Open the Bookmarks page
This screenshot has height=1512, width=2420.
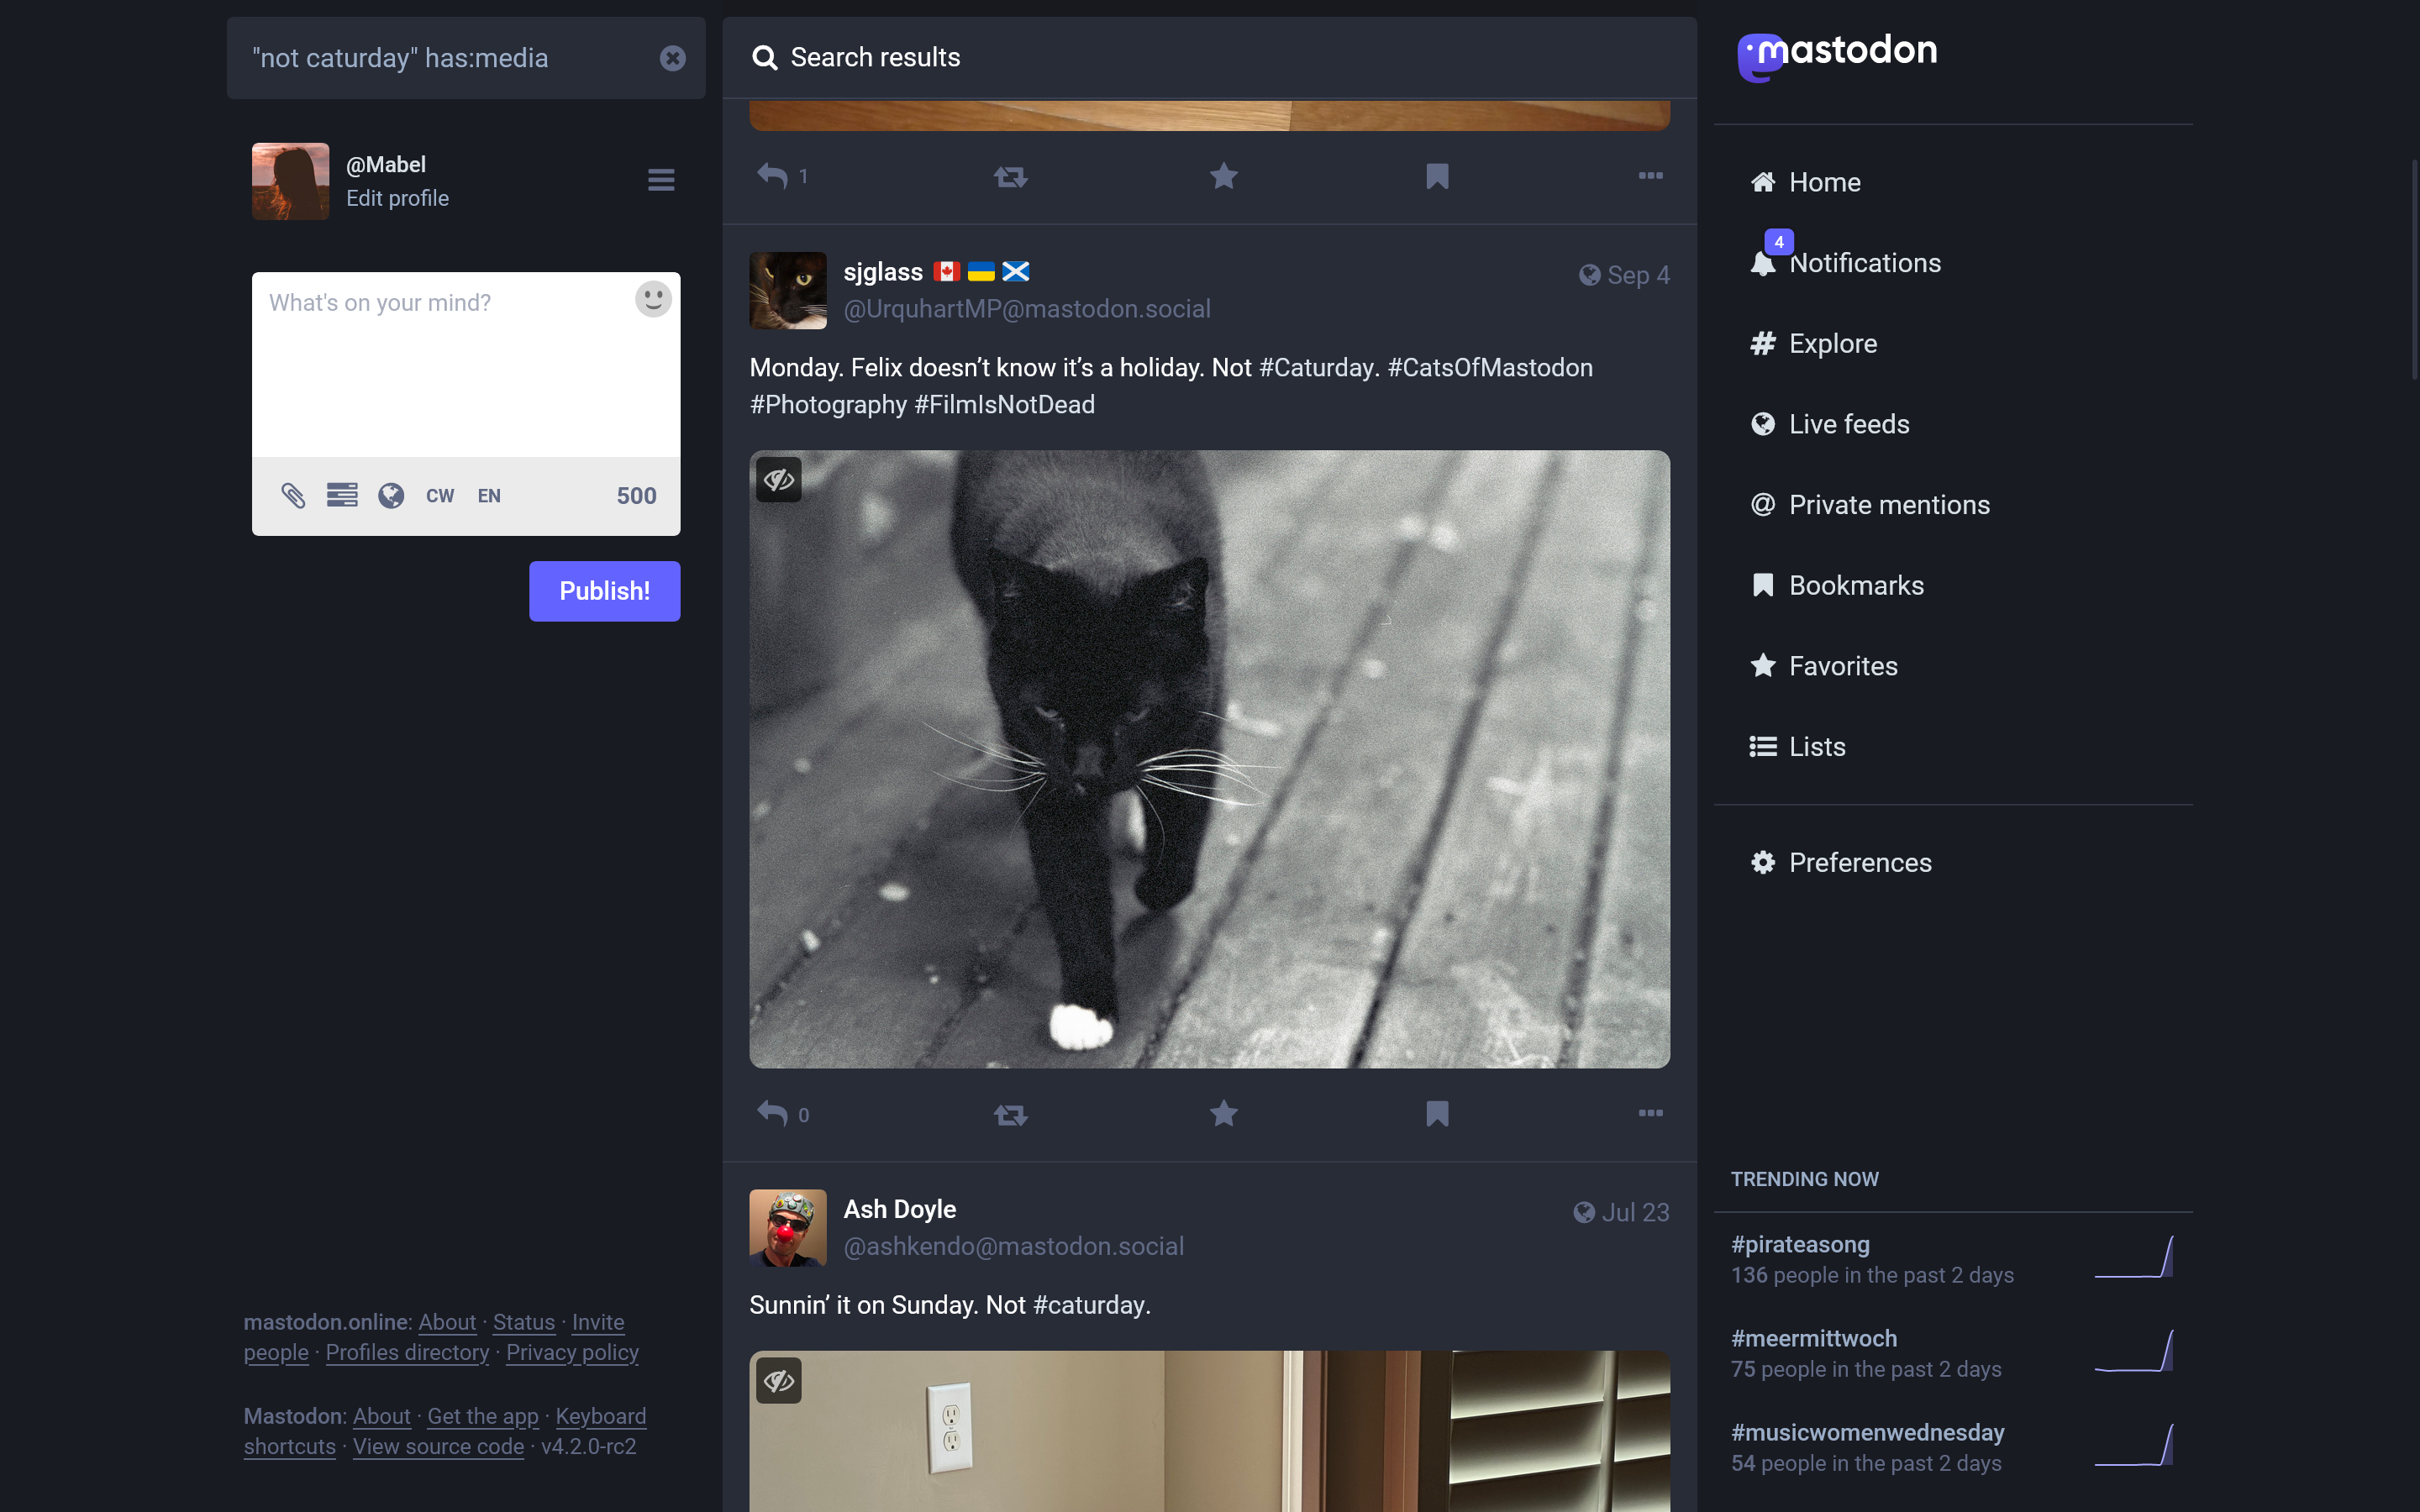(1856, 585)
